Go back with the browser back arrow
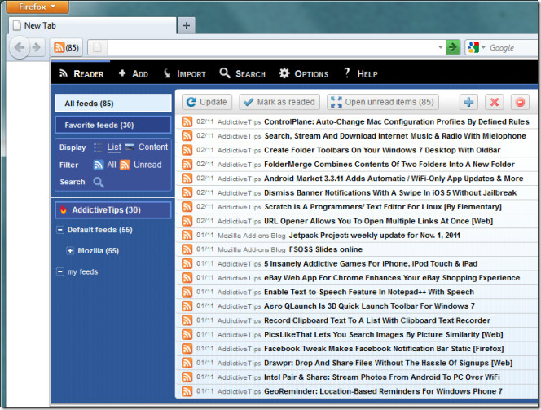 pos(20,47)
